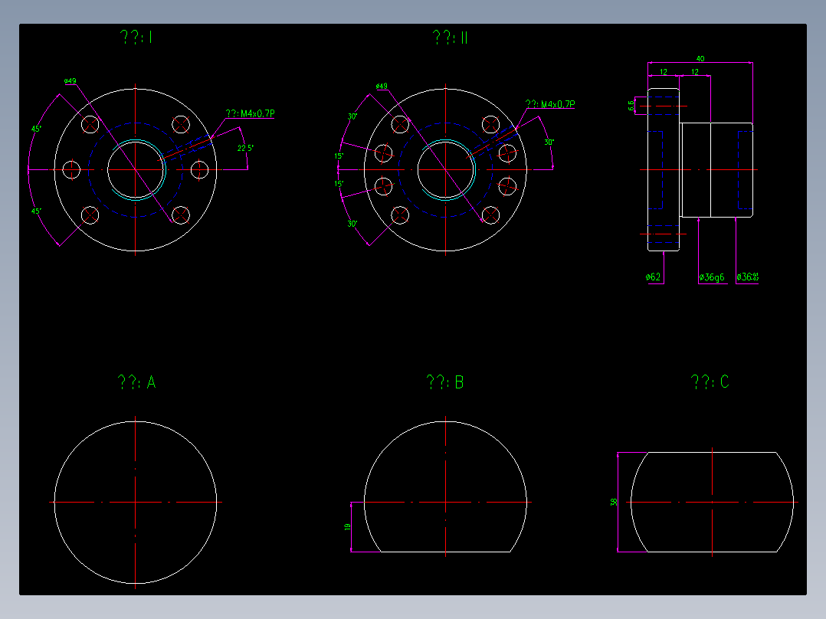826x619 pixels.
Task: Select the ø49 dimension in view I
Action: tap(70, 81)
